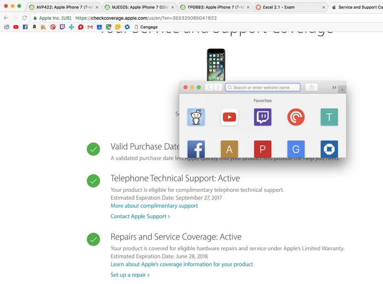The height and width of the screenshot is (284, 383).
Task: Open the Chase favorite in Safari
Action: (329, 149)
